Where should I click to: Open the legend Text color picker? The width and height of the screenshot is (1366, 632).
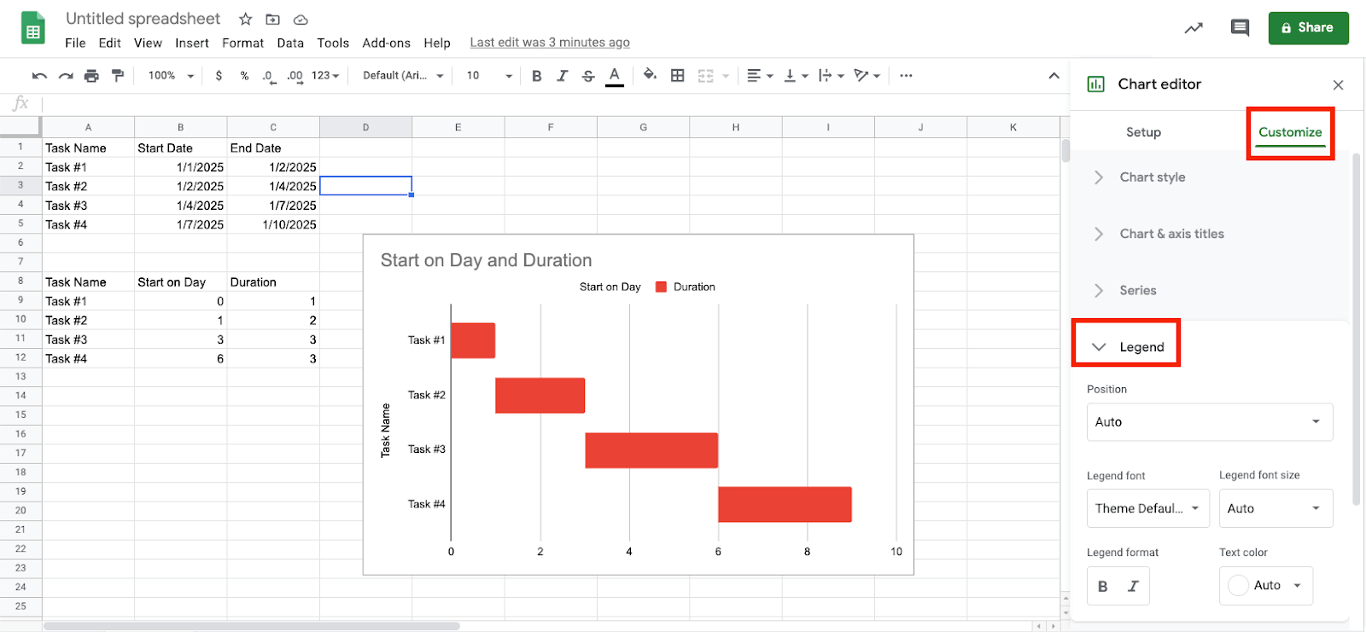(1265, 586)
